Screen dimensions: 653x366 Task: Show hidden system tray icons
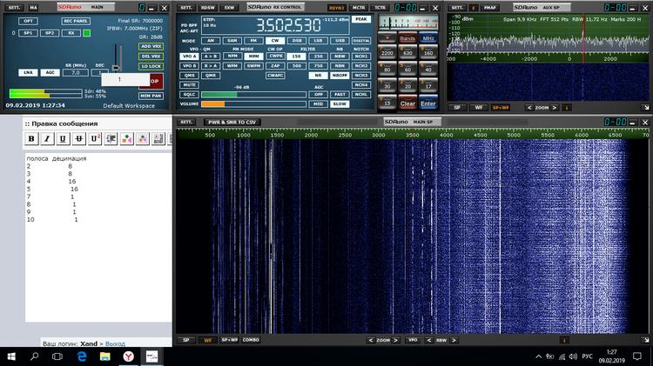click(538, 356)
